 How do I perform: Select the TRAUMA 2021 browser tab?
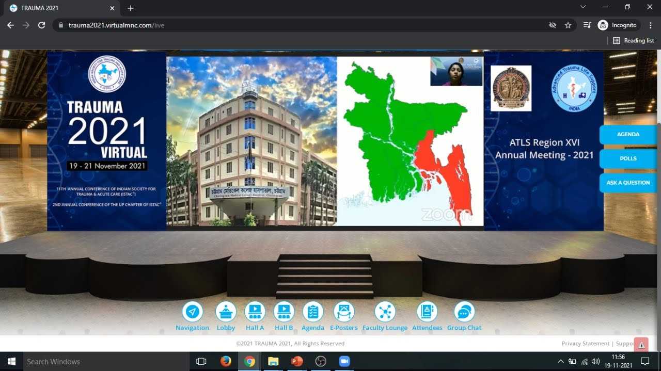click(x=61, y=8)
